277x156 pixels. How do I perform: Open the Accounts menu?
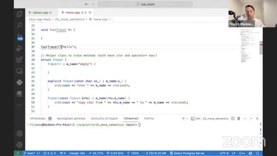(19, 133)
